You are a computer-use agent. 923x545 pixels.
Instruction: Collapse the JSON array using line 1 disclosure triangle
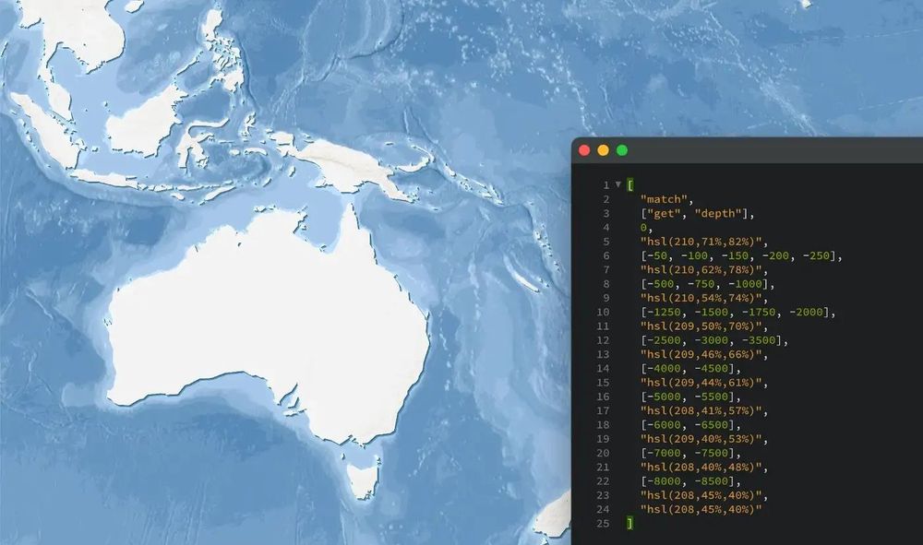pos(617,184)
